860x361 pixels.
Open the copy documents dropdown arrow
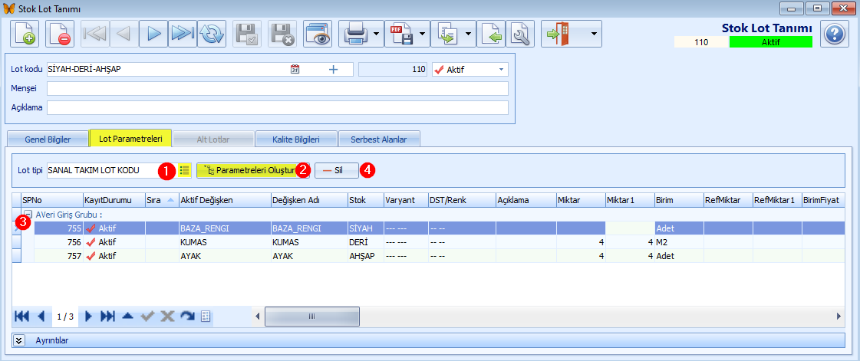[469, 34]
